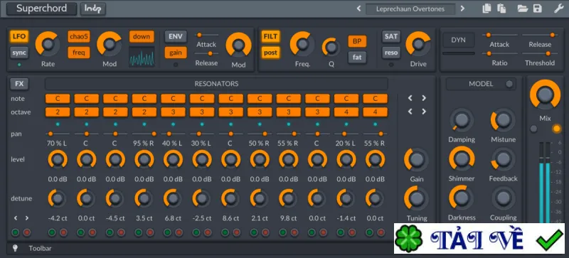This screenshot has height=258, width=569.
Task: Click the envelope Mod knob
Action: tap(238, 45)
